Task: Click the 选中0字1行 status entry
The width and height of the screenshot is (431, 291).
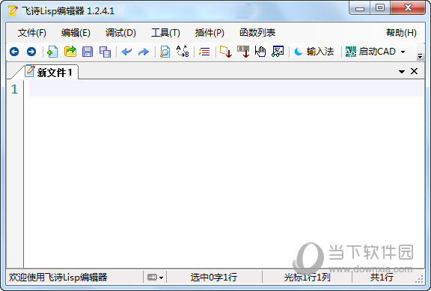Action: [x=213, y=278]
